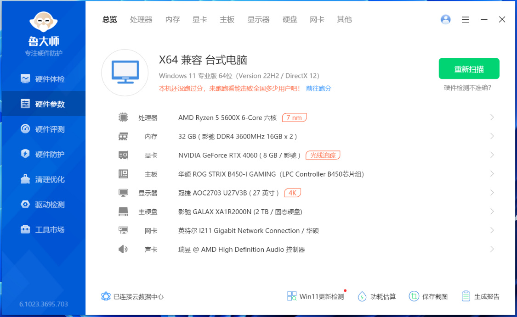Switch to the 显卡 tab
Image resolution: width=517 pixels, height=317 pixels.
pyautogui.click(x=200, y=19)
